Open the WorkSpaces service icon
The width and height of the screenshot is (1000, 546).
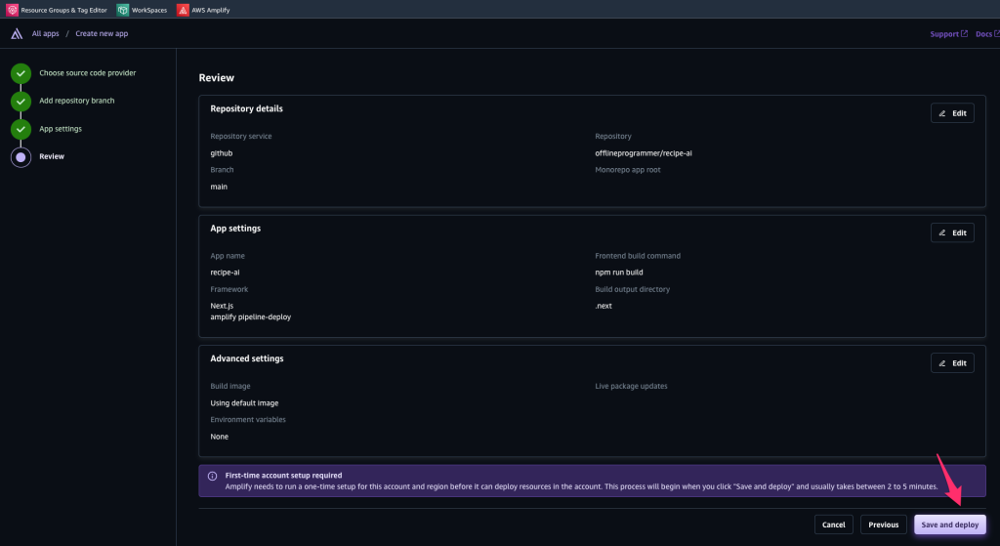pyautogui.click(x=123, y=10)
